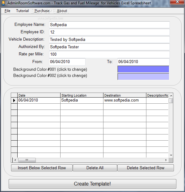Click grid horizontal scrollbar left arrow

[15, 160]
